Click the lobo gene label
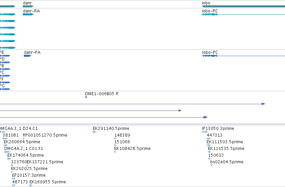The image size is (285, 187). pos(206,3)
